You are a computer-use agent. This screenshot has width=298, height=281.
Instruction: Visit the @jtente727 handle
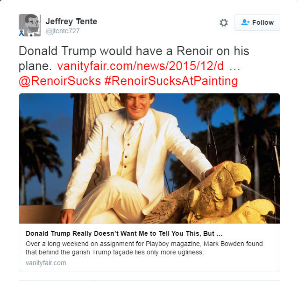pyautogui.click(x=63, y=31)
